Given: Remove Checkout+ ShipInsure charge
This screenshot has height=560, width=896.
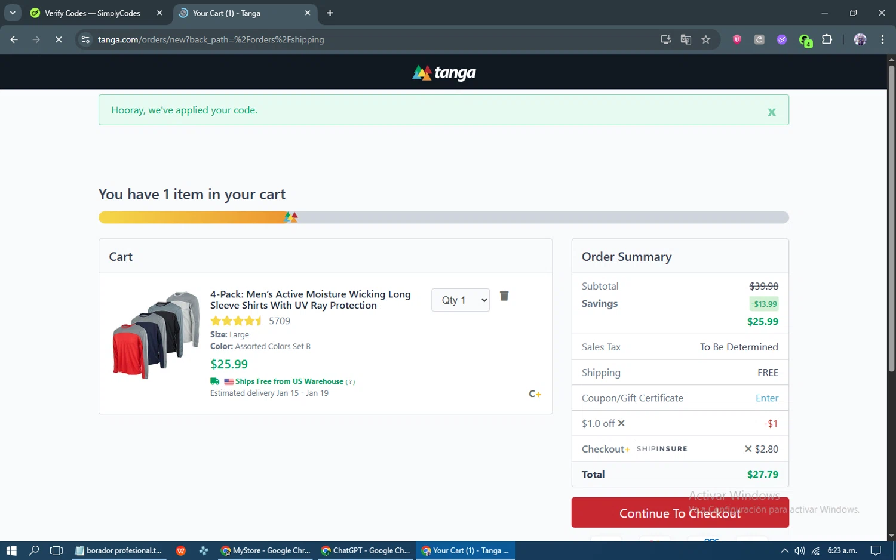Looking at the screenshot, I should point(748,449).
